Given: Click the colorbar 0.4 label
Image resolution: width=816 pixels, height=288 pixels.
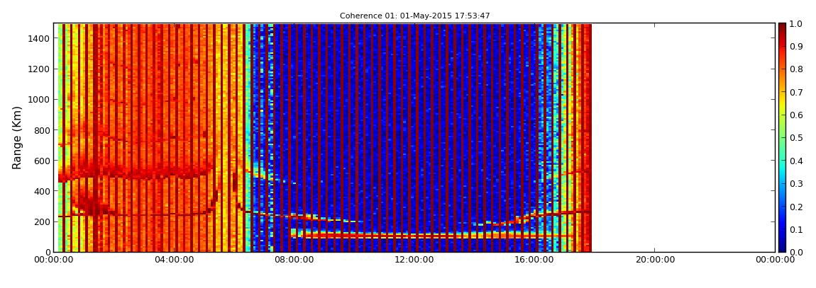Looking at the screenshot, I should coord(796,161).
